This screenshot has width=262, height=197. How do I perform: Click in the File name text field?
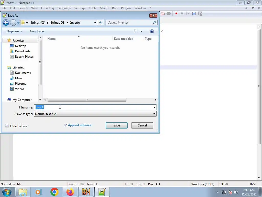93,107
